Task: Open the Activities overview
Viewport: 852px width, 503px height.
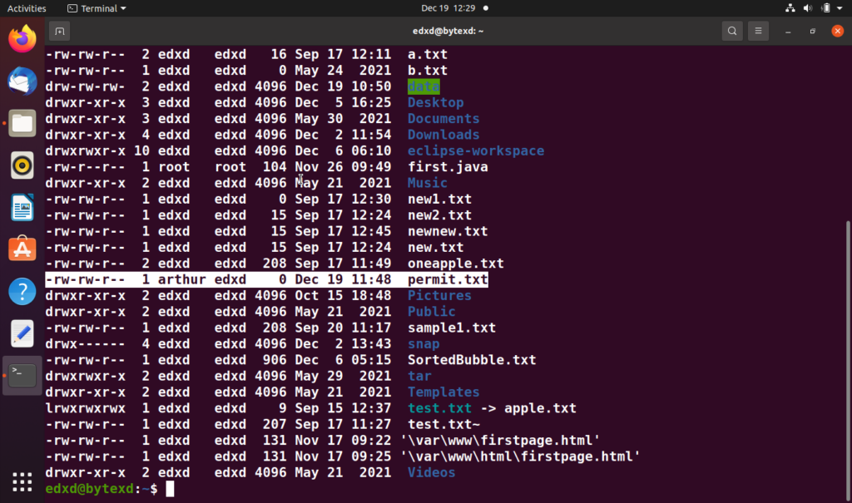Action: [26, 8]
